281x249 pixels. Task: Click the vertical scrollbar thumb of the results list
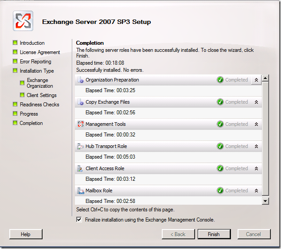(265, 139)
